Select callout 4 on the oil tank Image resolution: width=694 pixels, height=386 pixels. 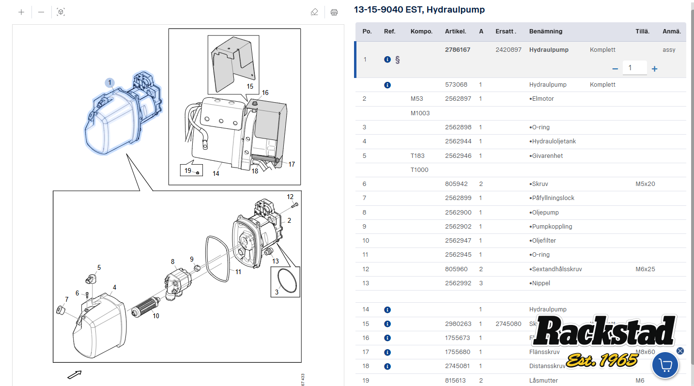pyautogui.click(x=114, y=287)
